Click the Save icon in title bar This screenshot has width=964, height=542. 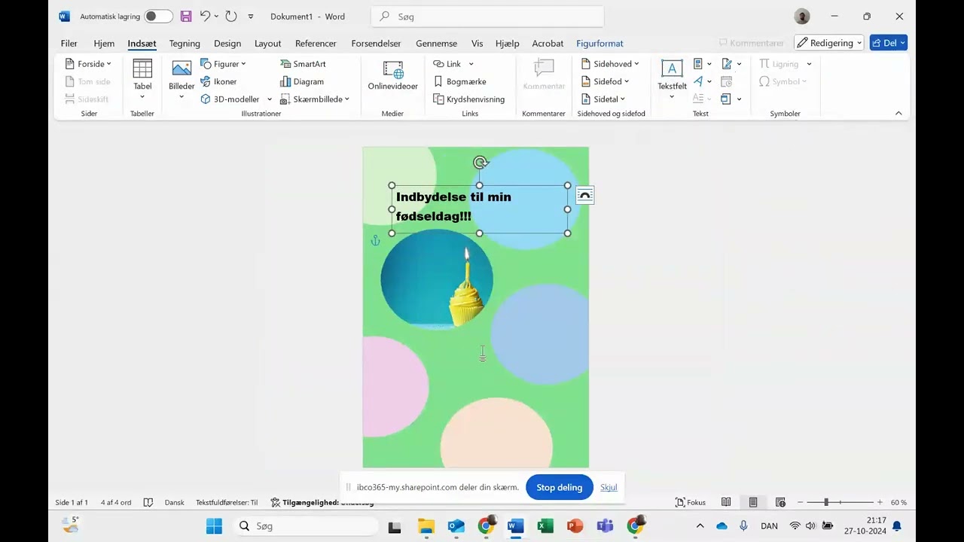[x=186, y=17]
